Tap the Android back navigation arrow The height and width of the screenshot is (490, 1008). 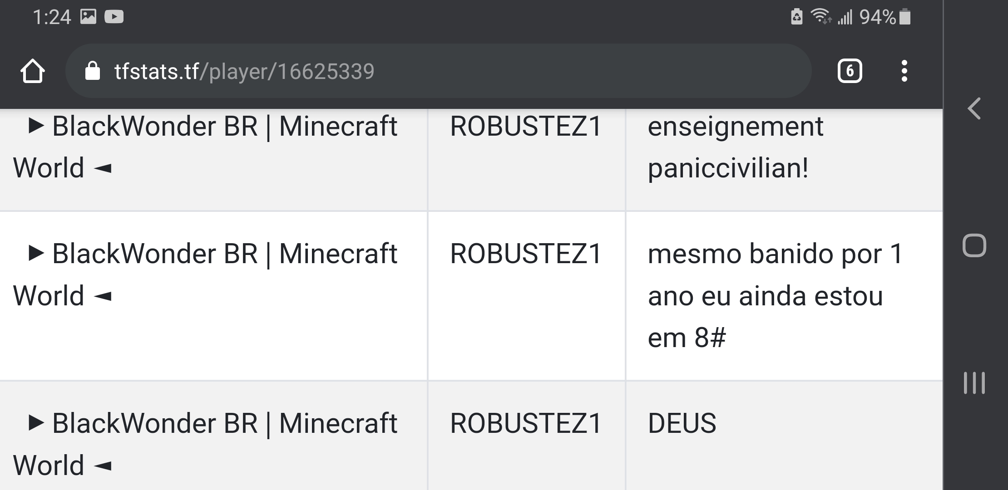974,109
